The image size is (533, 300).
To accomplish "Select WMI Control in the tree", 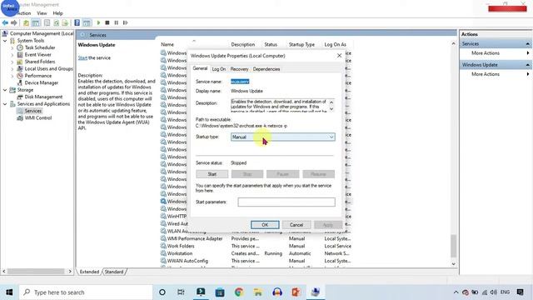I will tap(38, 118).
